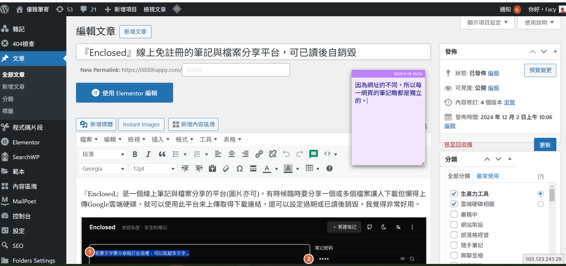Expand the 顯示項目設定 screen options
The width and height of the screenshot is (566, 266).
(x=487, y=23)
